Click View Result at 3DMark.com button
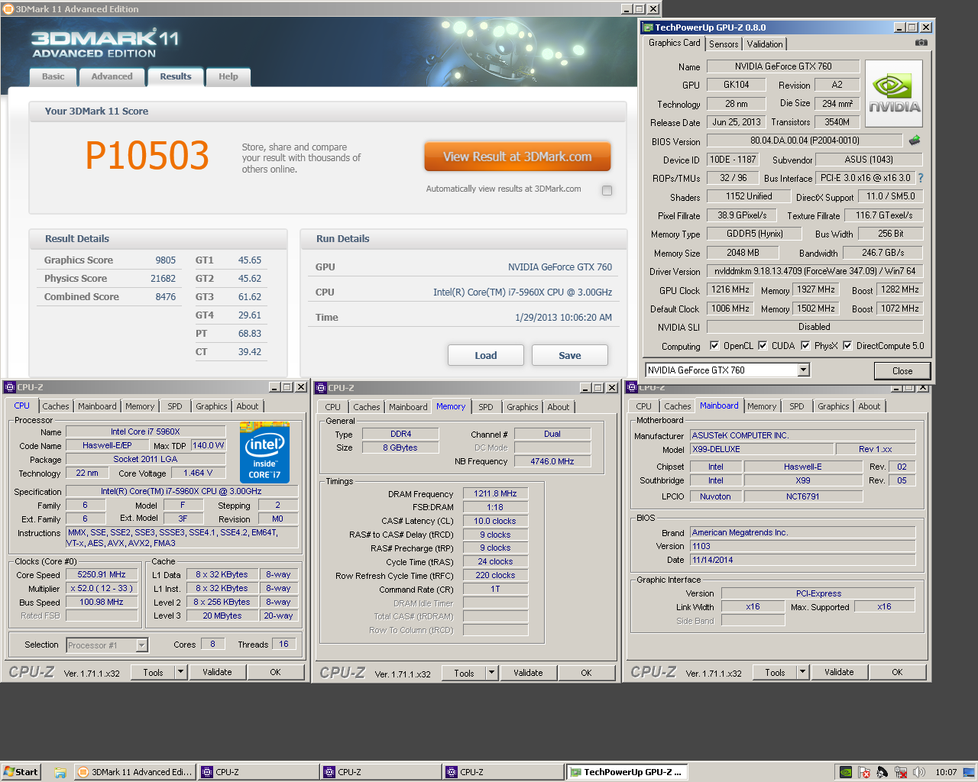The height and width of the screenshot is (782, 978). coord(517,157)
